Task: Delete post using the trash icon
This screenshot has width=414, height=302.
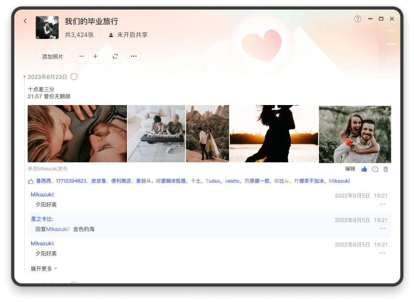Action: (386, 170)
